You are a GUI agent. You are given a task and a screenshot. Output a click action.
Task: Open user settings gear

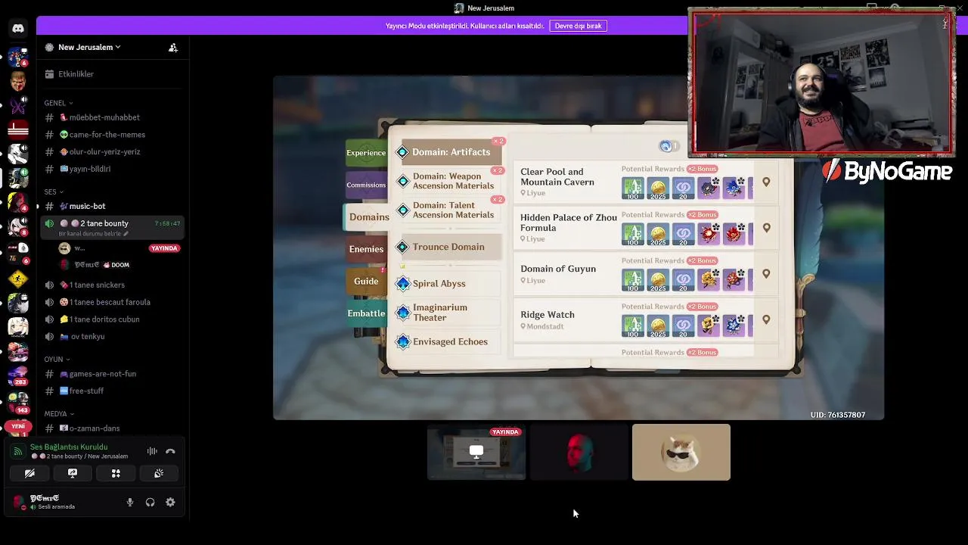pyautogui.click(x=170, y=502)
